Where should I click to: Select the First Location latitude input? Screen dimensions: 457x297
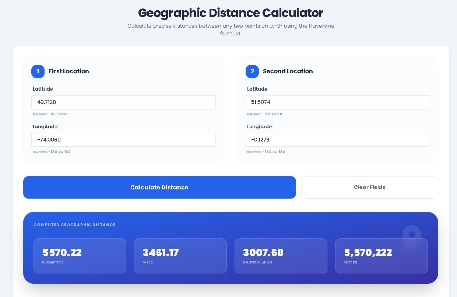click(123, 102)
